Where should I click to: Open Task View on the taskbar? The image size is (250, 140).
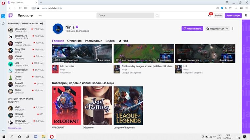click(27, 137)
